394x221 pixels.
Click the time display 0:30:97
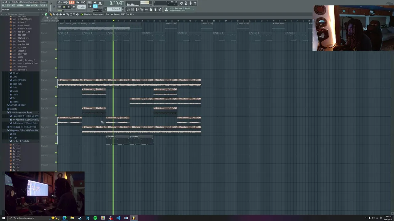tap(116, 3)
